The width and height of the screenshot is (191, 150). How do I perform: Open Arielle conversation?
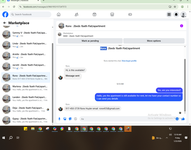pos(26,56)
